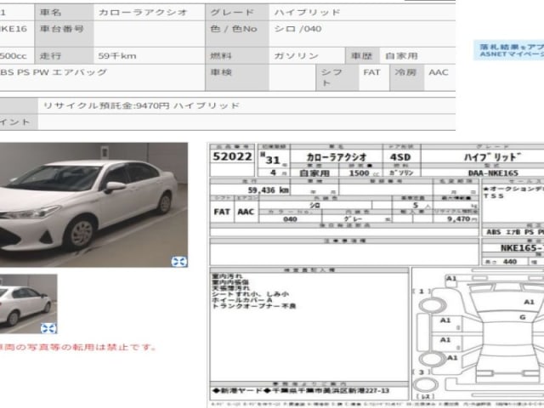Click the 新港ヤード address line on the sheet
The height and width of the screenshot is (408, 544).
301,391
